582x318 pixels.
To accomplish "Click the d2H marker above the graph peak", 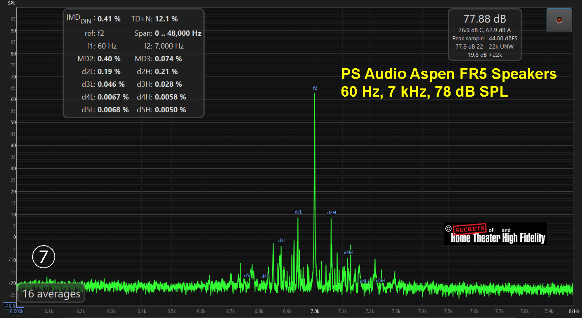I will pos(332,213).
